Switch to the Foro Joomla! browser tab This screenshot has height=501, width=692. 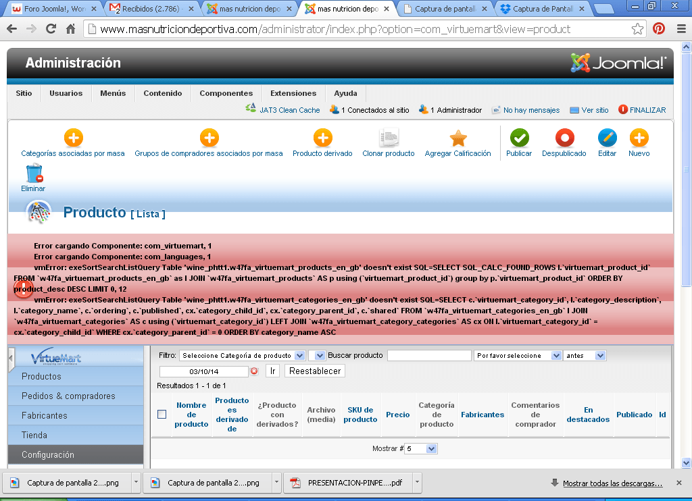click(53, 8)
